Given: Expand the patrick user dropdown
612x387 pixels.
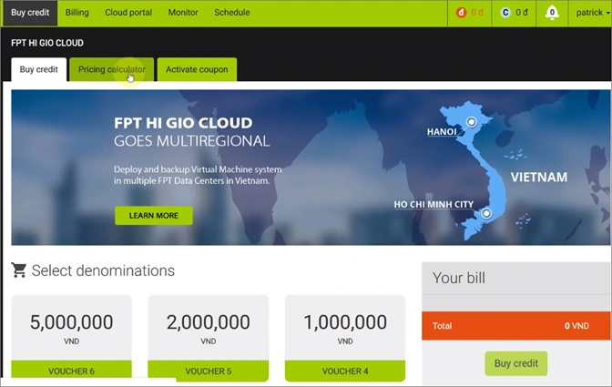Looking at the screenshot, I should tap(592, 13).
